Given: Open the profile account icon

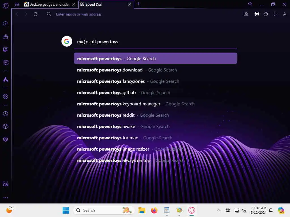Looking at the screenshot, I should pos(284,14).
